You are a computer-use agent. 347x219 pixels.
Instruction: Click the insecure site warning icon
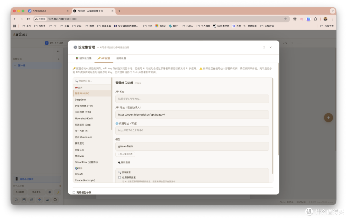point(40,19)
